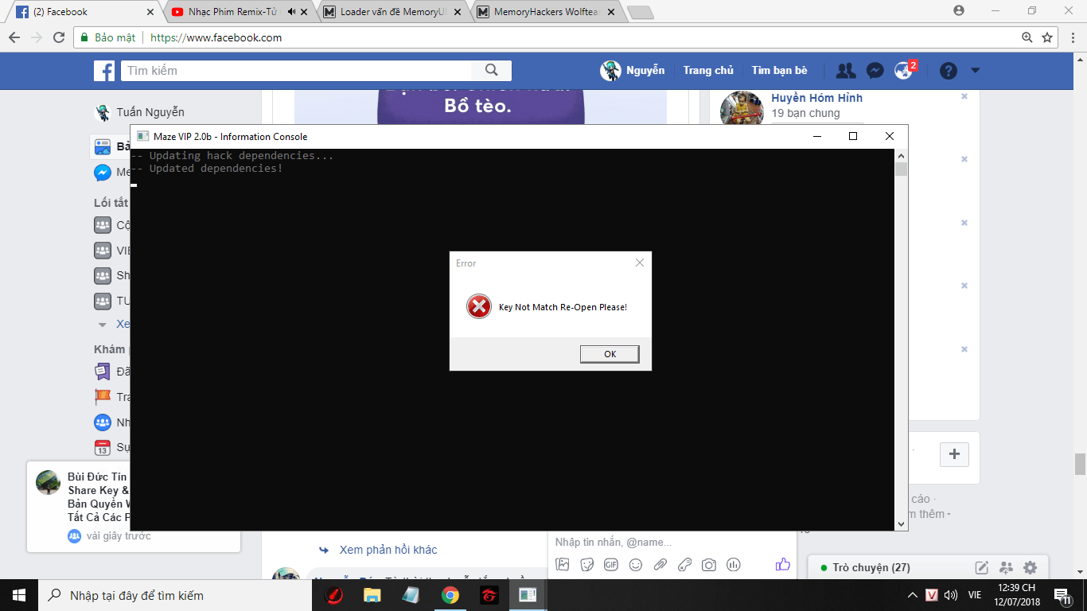Open notifications globe with 2 badge
The image size is (1087, 611).
coord(903,70)
